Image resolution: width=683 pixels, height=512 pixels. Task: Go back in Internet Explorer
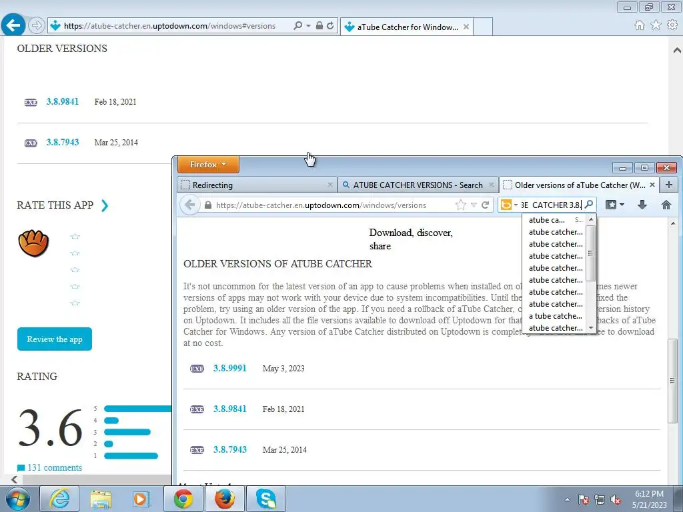pyautogui.click(x=13, y=25)
